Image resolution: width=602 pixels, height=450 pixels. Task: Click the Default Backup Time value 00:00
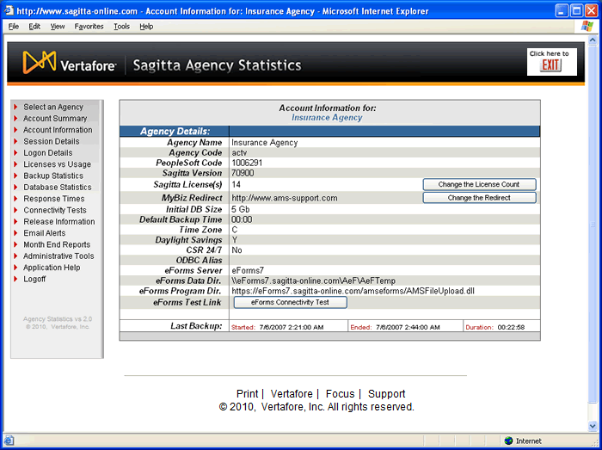coord(242,219)
